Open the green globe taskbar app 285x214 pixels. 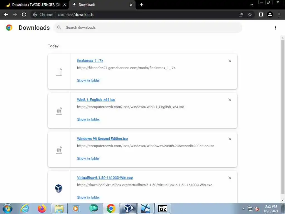point(94,208)
